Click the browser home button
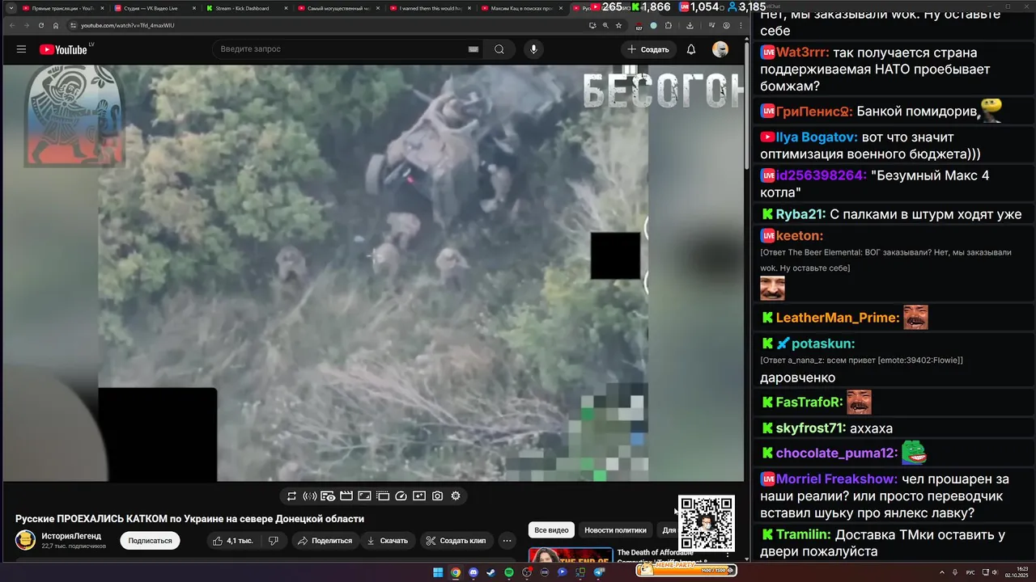 click(56, 25)
